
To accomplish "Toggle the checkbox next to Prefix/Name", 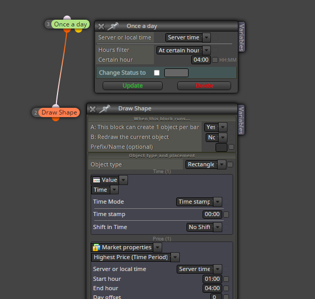I will (231, 147).
